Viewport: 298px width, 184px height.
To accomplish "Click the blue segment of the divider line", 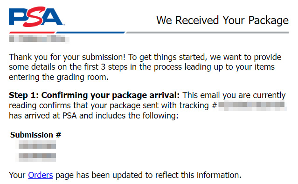I will coord(90,33).
